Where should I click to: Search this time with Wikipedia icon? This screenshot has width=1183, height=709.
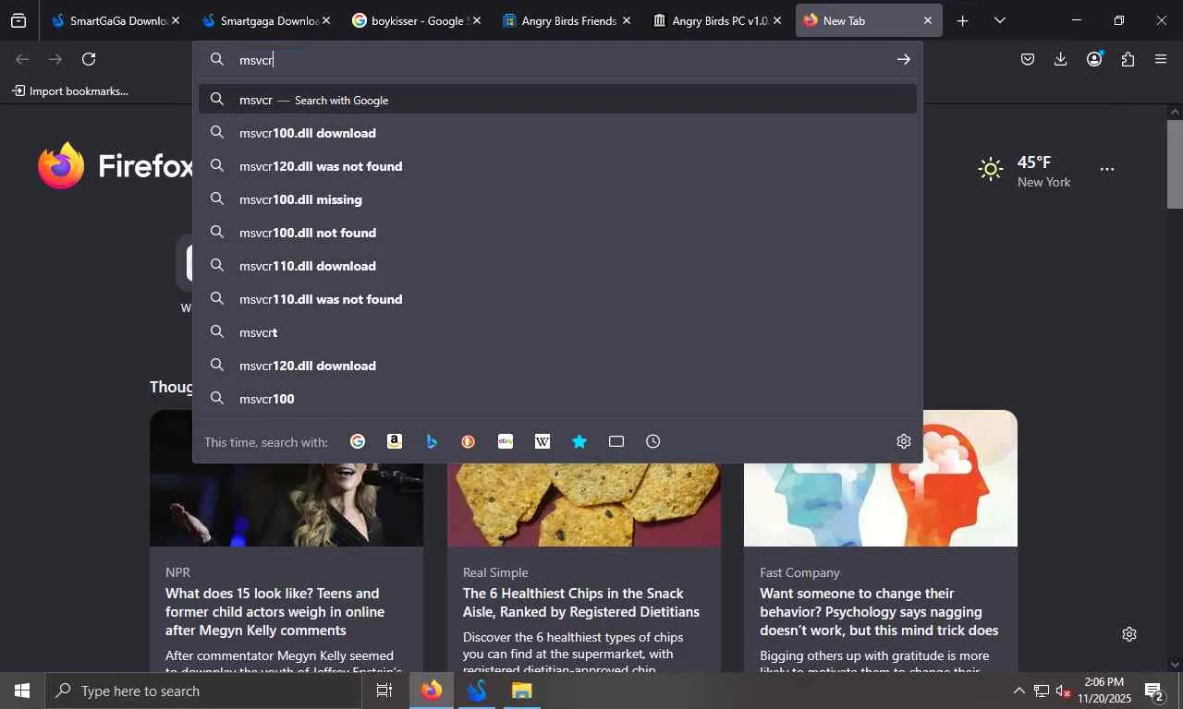click(543, 441)
